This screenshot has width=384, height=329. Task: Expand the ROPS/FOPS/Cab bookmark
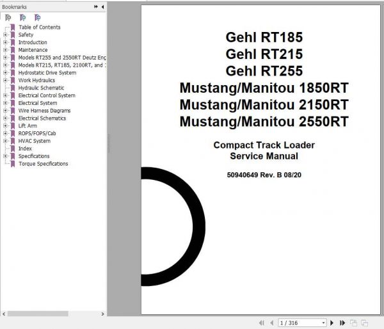point(5,134)
